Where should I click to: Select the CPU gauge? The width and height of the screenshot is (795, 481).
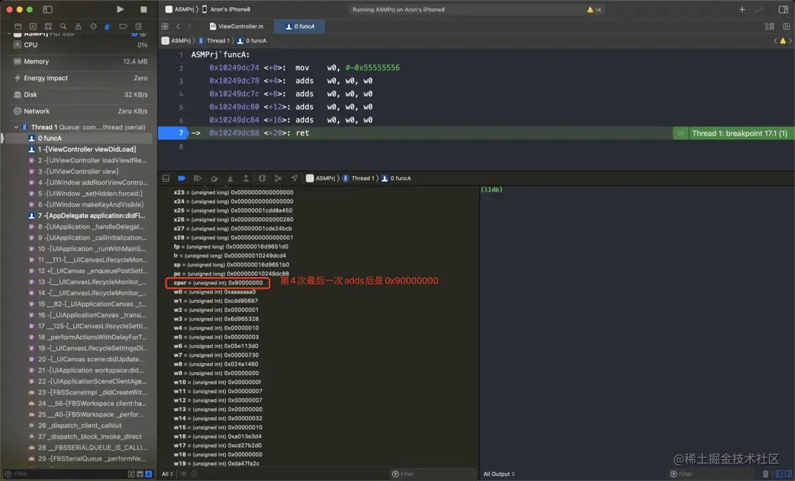[81, 45]
